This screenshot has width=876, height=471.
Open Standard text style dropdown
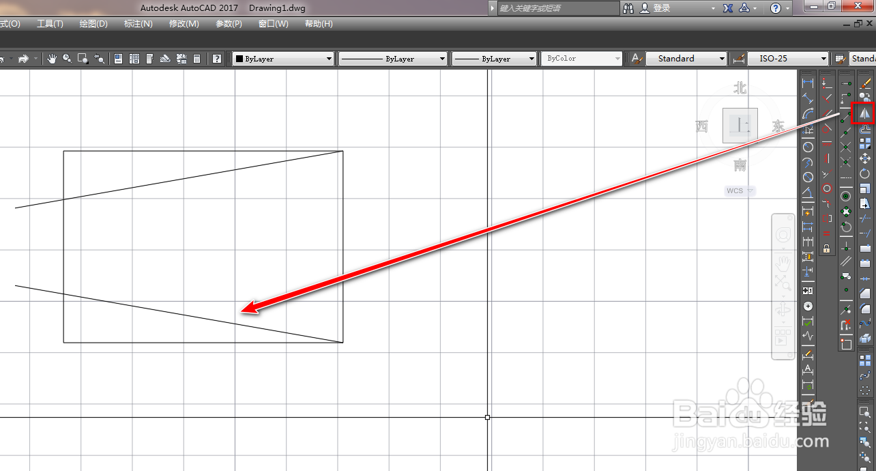pyautogui.click(x=686, y=59)
